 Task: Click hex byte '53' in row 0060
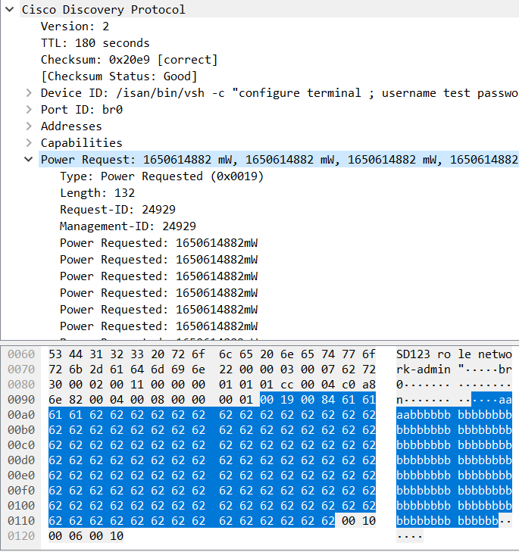(55, 354)
